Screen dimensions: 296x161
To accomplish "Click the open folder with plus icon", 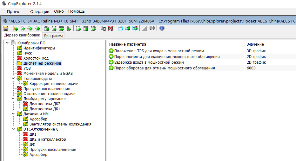I will pos(15,28).
